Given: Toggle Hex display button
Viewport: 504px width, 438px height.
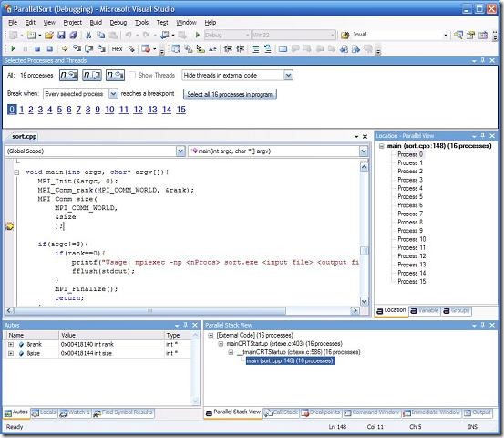Looking at the screenshot, I should click(117, 49).
